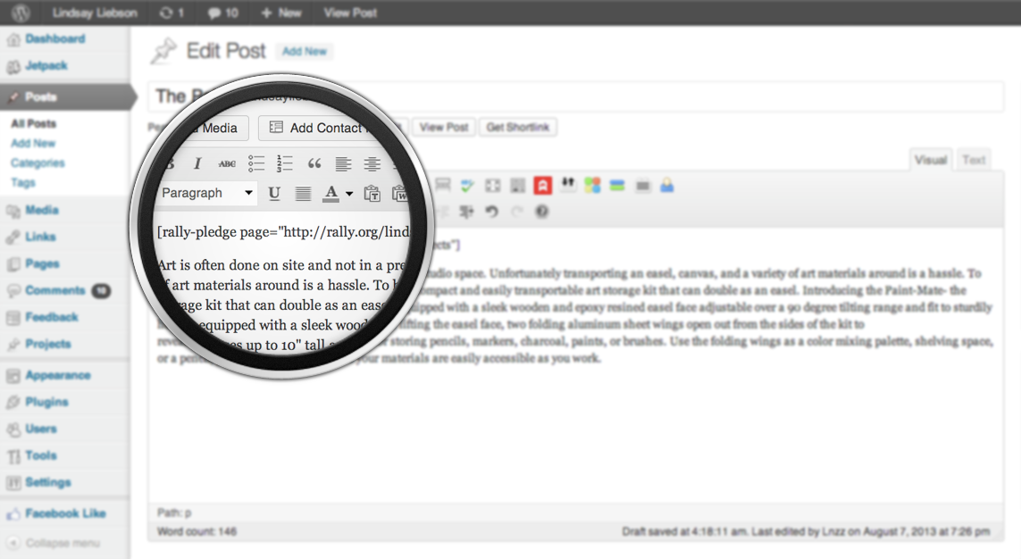Screen dimensions: 1021x559
Task: Click View Post in the admin bar
Action: (x=350, y=13)
